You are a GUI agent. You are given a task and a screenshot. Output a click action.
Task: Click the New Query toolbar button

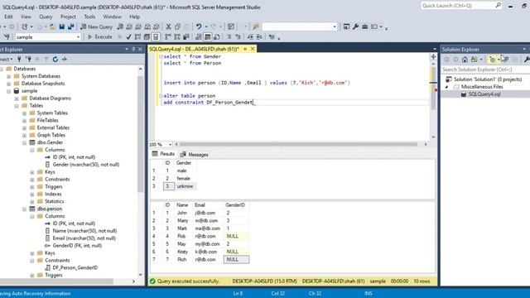96,26
